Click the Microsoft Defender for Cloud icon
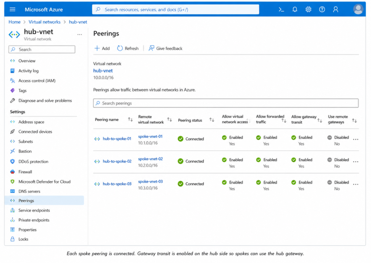 13,182
